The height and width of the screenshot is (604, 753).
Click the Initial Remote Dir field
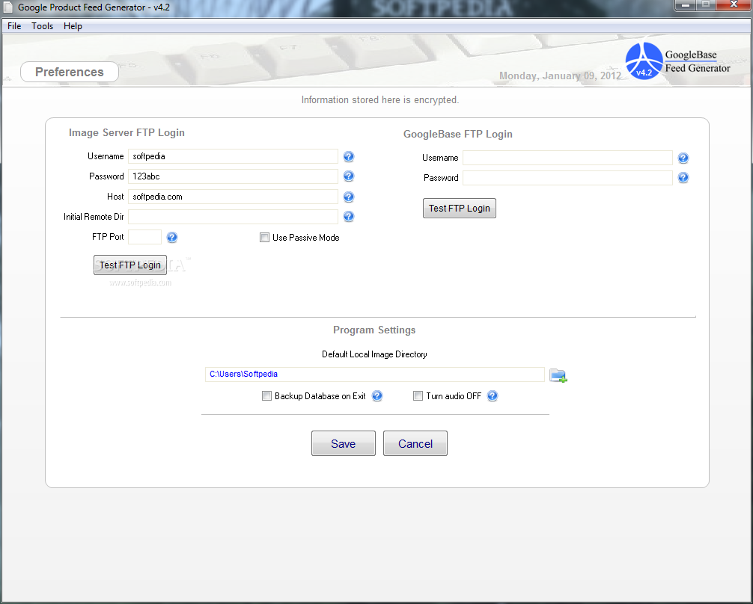(x=233, y=216)
